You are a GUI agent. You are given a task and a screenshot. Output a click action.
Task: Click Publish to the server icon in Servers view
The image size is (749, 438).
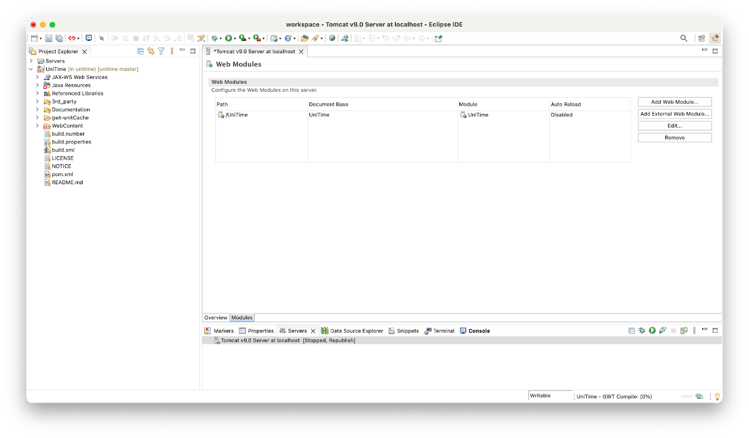[684, 330]
